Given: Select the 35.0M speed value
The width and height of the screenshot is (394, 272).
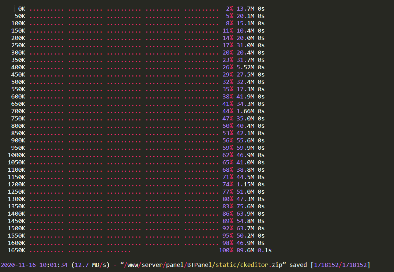Looking at the screenshot, I should point(245,118).
